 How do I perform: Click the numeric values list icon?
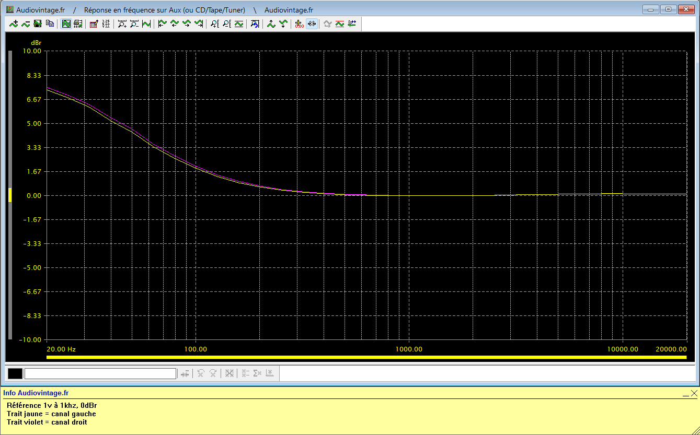coord(106,23)
